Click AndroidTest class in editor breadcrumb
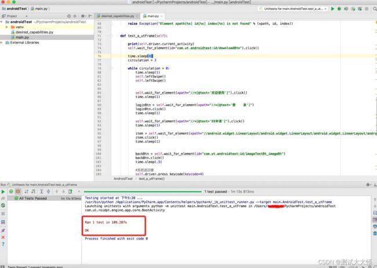 tap(123, 179)
